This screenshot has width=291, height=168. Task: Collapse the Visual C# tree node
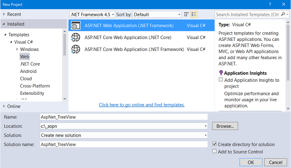point(11,42)
